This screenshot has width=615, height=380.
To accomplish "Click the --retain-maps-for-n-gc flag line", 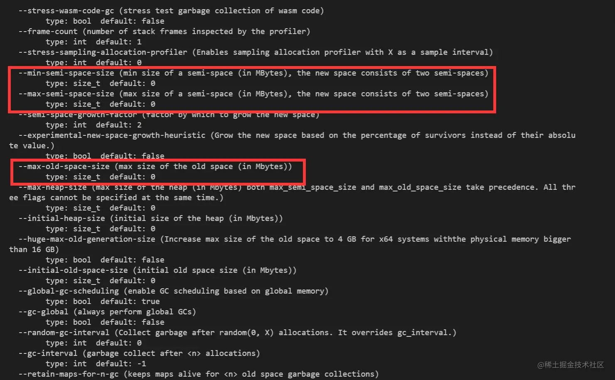I will (x=199, y=374).
